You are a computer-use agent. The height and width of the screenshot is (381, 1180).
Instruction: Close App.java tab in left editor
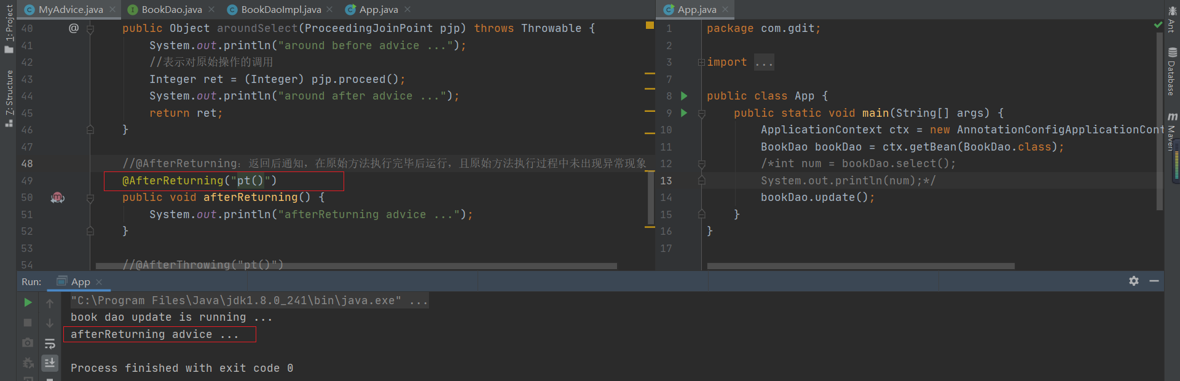pos(407,9)
